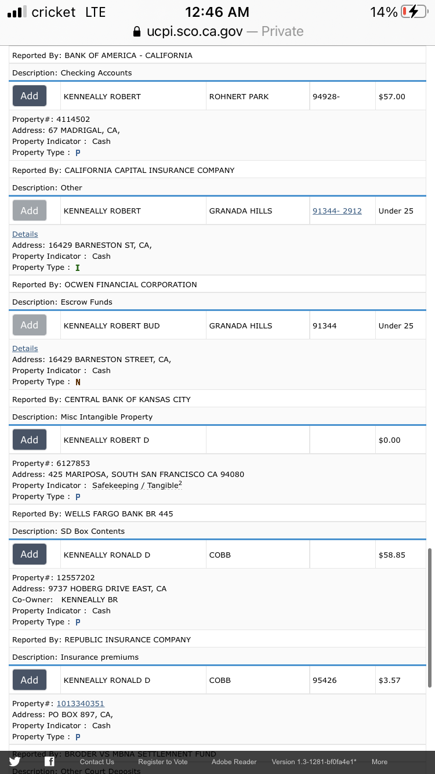The width and height of the screenshot is (435, 774).
Task: Add Kenneally Robert D $0.00 property
Action: pyautogui.click(x=30, y=440)
